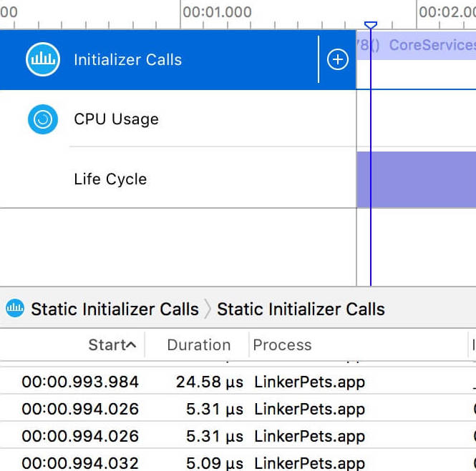Click the Process column header

(282, 344)
